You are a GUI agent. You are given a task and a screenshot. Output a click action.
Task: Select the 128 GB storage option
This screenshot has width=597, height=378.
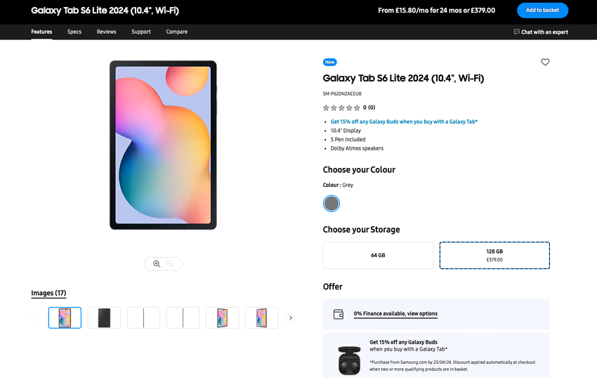494,255
